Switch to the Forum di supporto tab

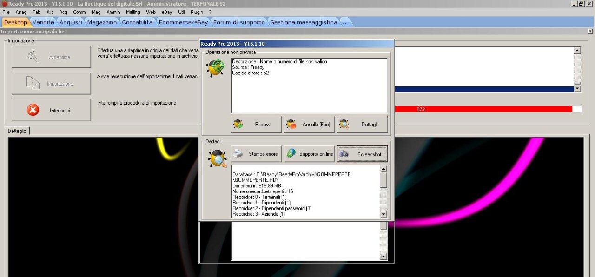(239, 22)
